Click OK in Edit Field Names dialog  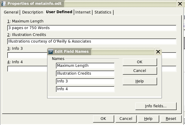140,62
